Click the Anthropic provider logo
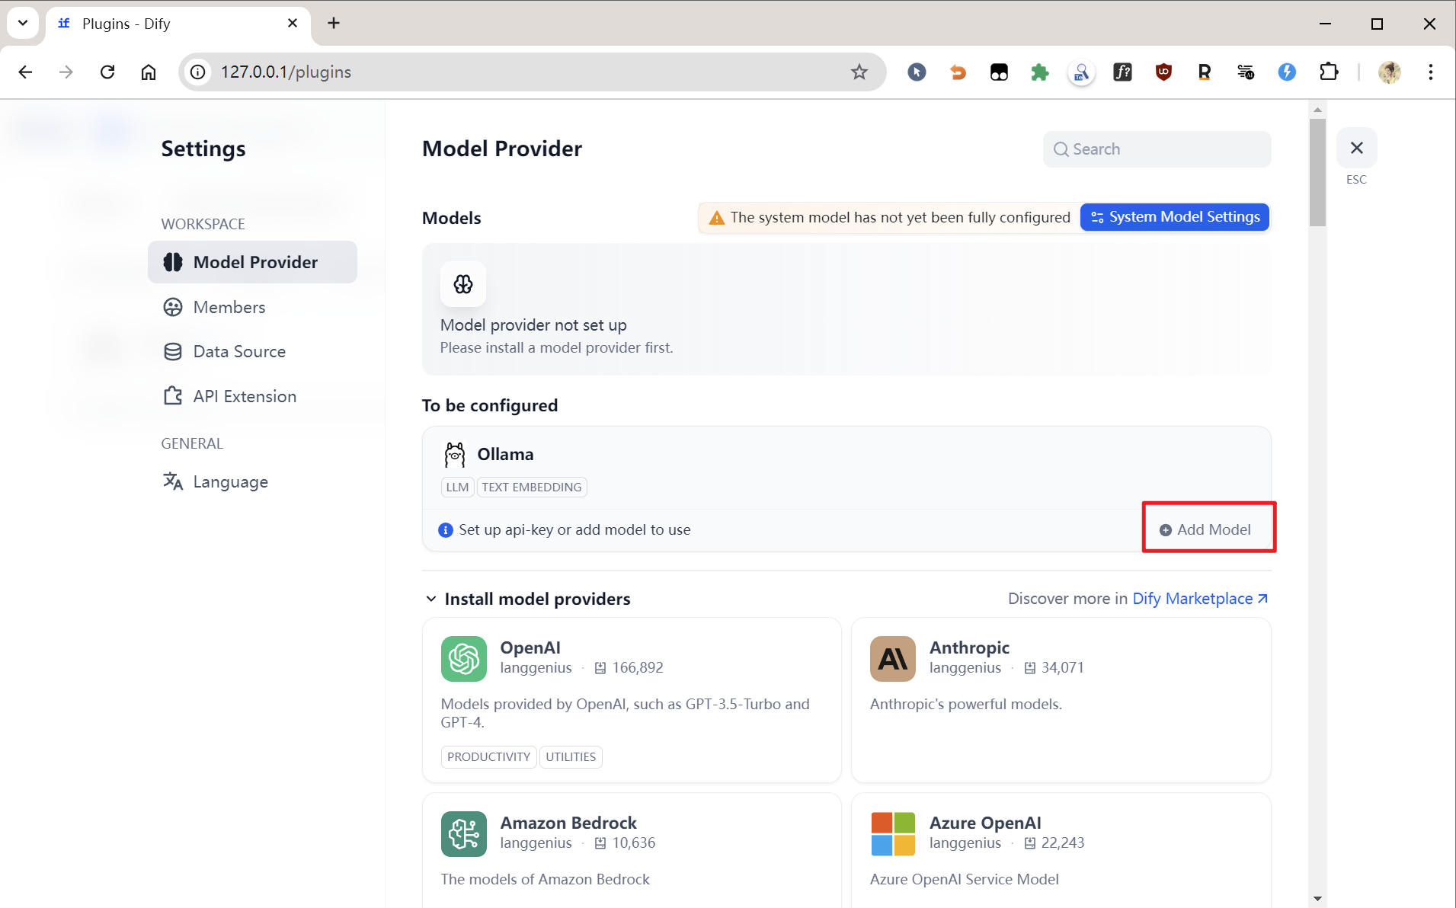1456x908 pixels. click(892, 658)
